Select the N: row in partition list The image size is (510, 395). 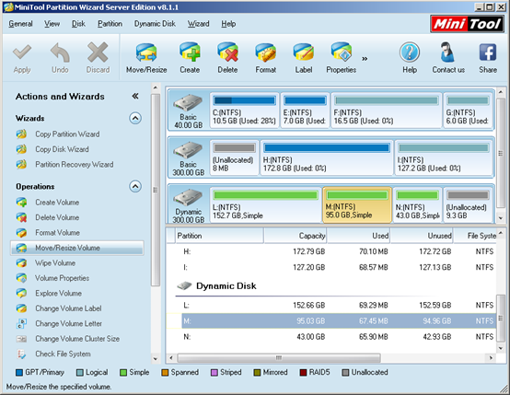331,337
